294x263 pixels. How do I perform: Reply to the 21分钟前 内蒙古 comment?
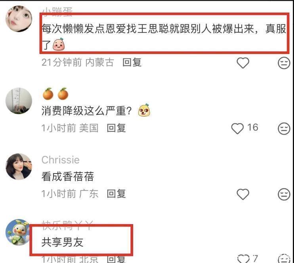coord(132,62)
